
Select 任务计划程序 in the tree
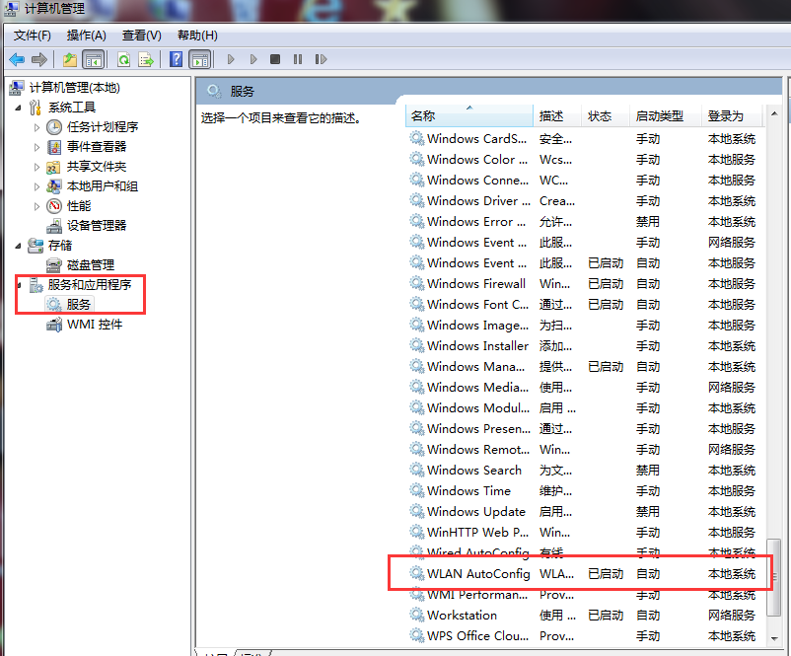tap(103, 127)
